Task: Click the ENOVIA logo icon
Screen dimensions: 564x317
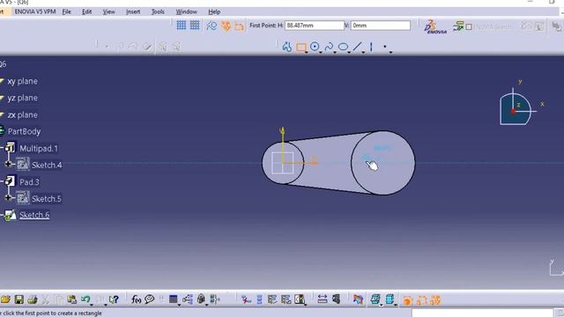Action: (434, 26)
